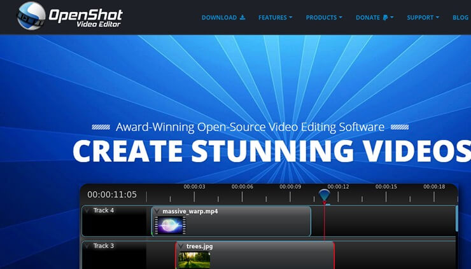Click the massive_warp.mp4 clip title
471x269 pixels.
pyautogui.click(x=190, y=211)
